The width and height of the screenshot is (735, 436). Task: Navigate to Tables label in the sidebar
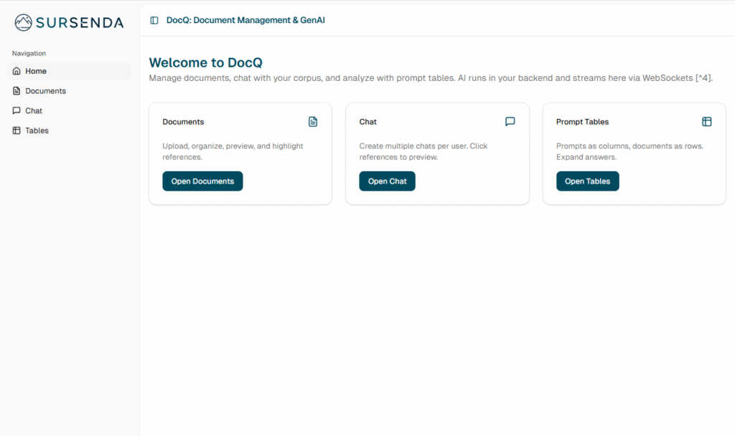tap(37, 131)
